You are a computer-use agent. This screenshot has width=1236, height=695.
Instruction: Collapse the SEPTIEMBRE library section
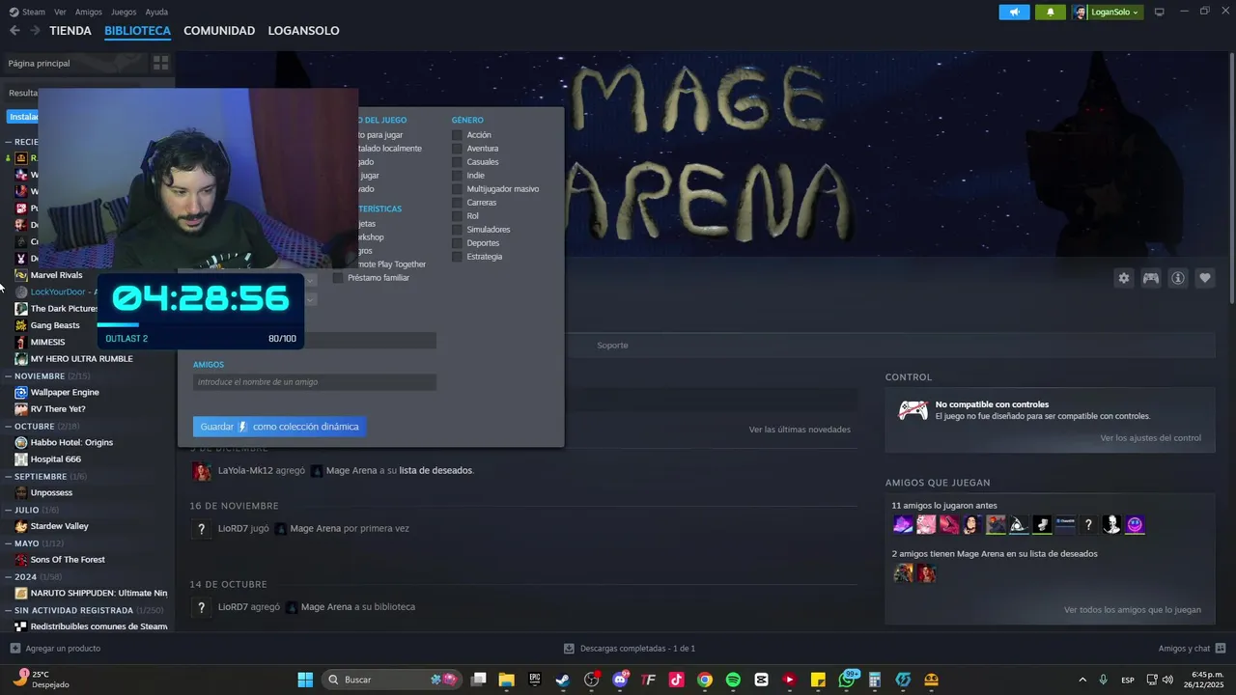[9, 477]
